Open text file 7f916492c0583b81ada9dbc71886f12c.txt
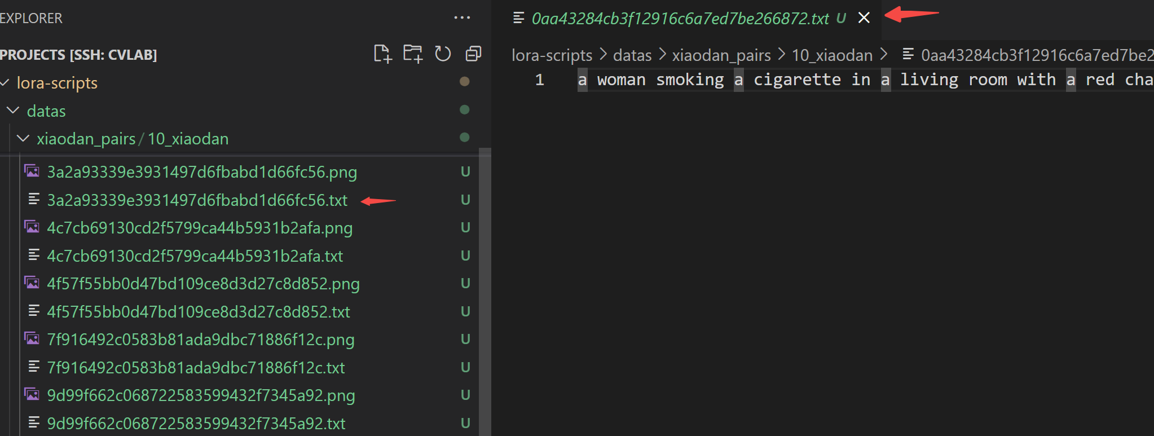This screenshot has height=436, width=1154. pos(196,368)
